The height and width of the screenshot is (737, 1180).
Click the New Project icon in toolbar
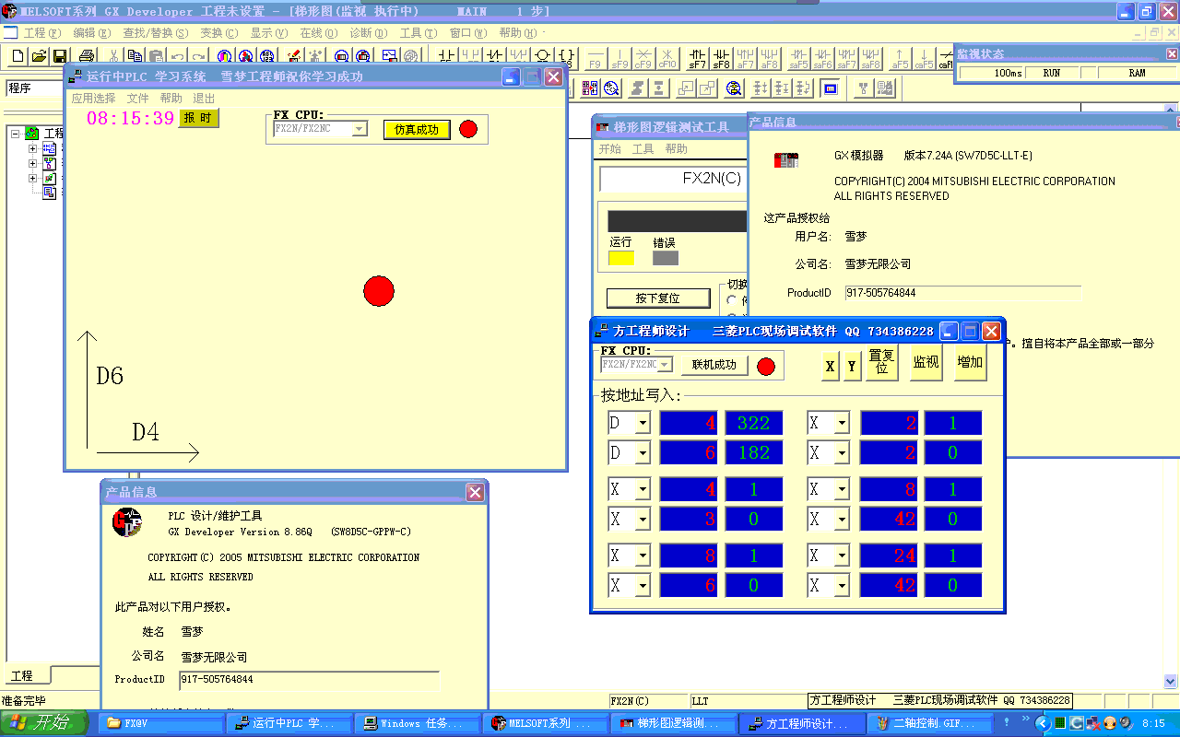[18, 57]
